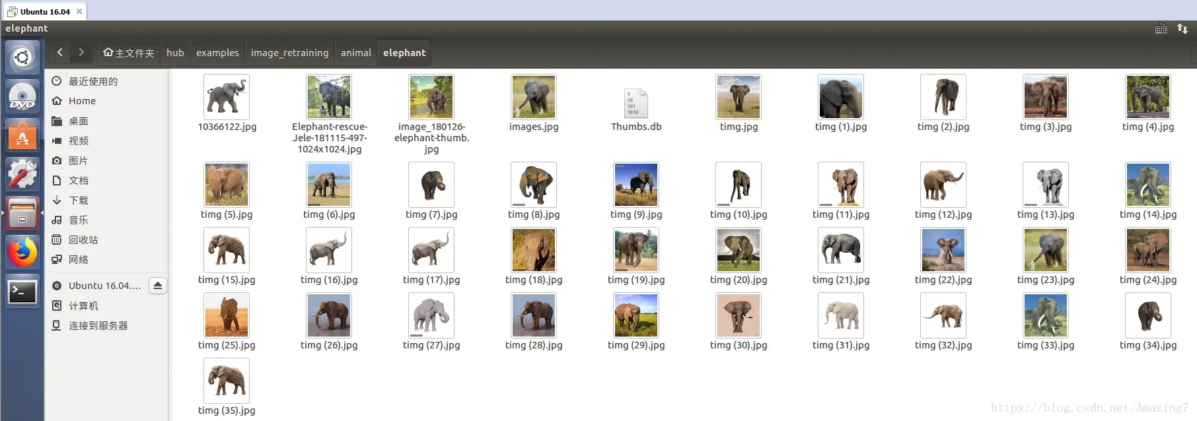Launch Ubuntu Software Center from dock

(22, 135)
